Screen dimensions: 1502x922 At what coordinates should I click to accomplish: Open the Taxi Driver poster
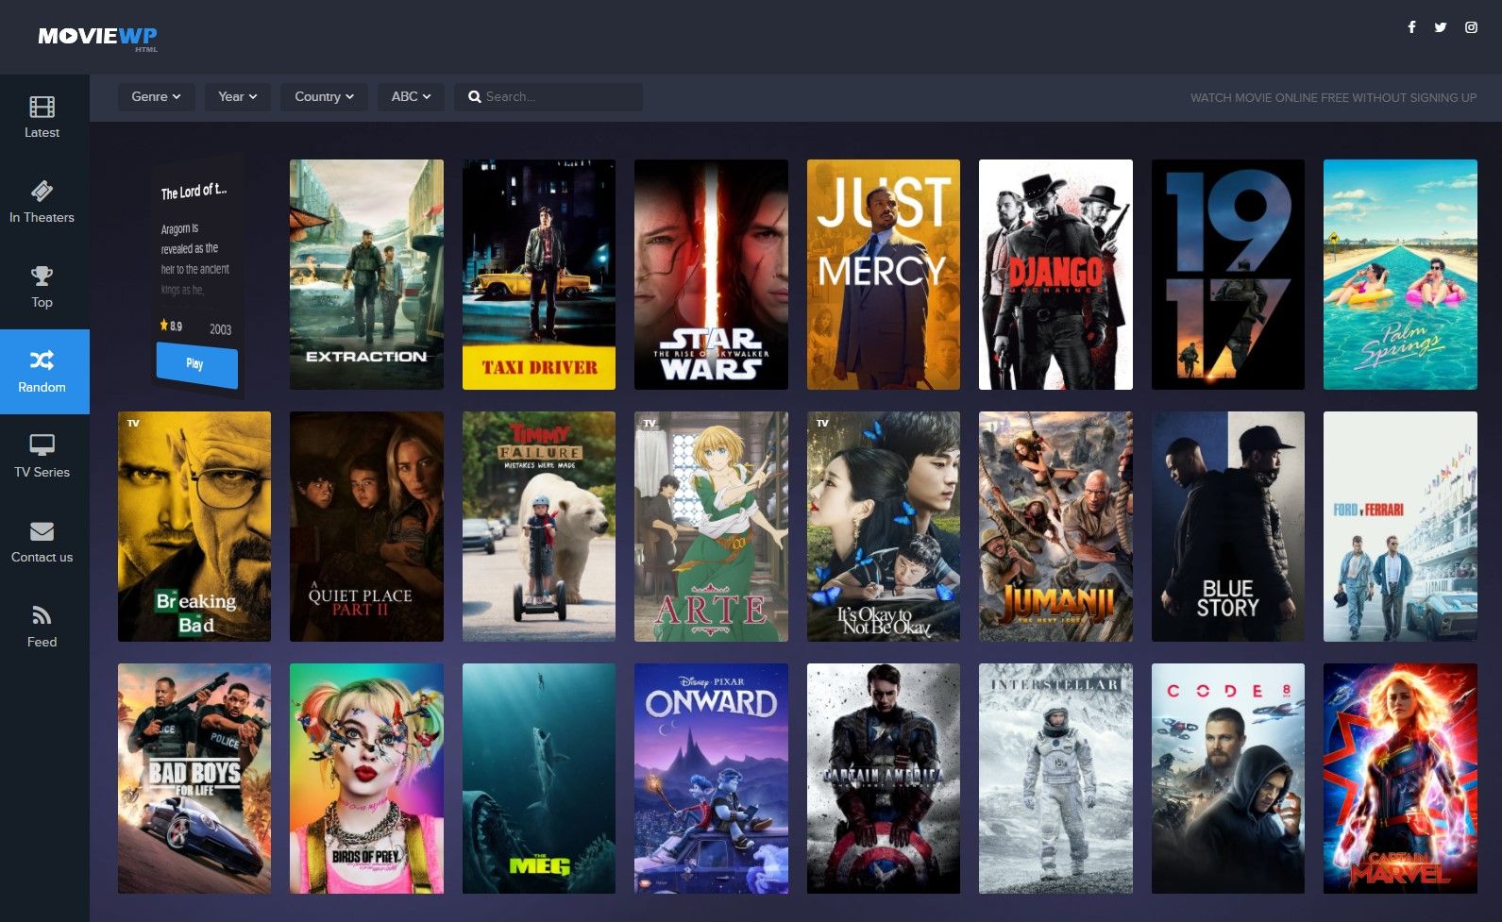coord(538,275)
